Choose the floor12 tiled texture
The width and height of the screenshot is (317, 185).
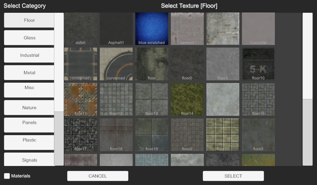click(116, 100)
